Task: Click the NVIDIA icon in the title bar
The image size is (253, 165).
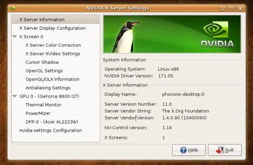Action: (13, 8)
